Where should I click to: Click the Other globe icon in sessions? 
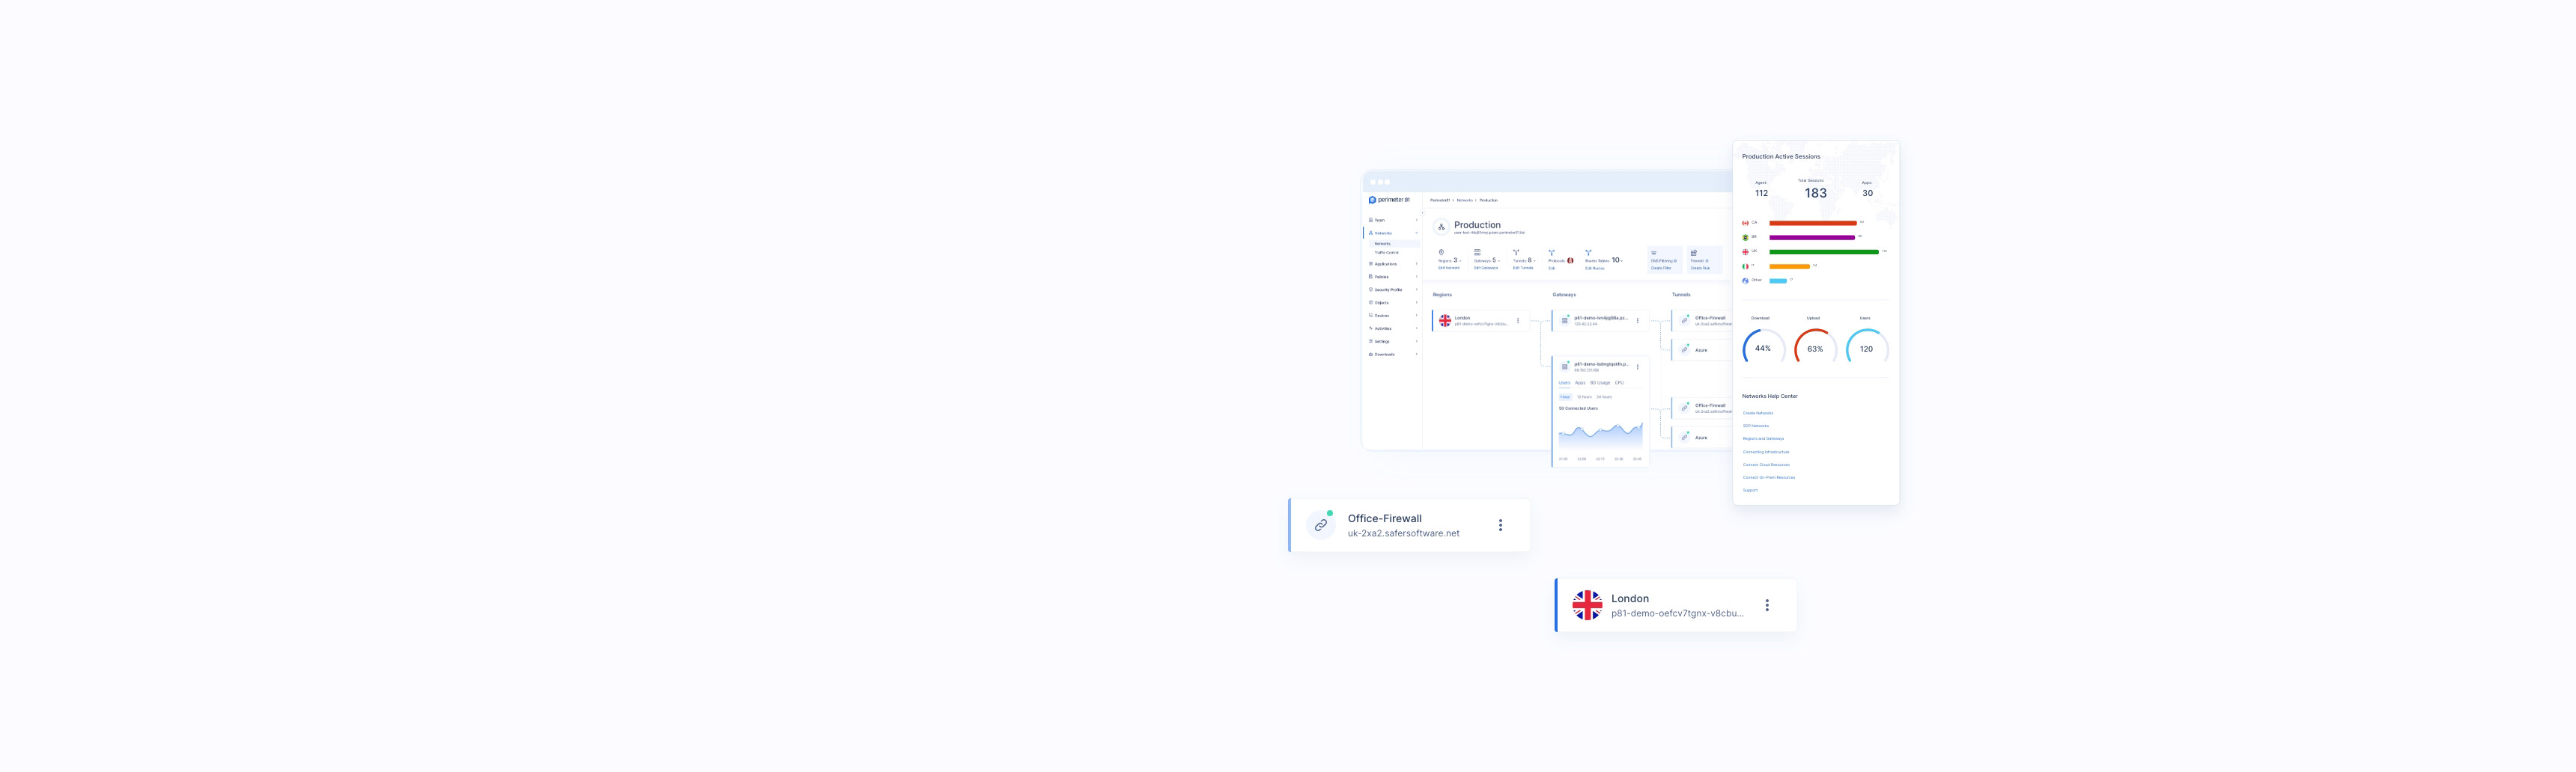pyautogui.click(x=1745, y=281)
